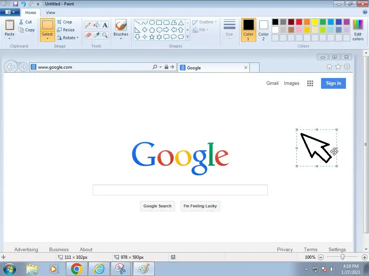Open the Outline dropdown

click(x=205, y=22)
